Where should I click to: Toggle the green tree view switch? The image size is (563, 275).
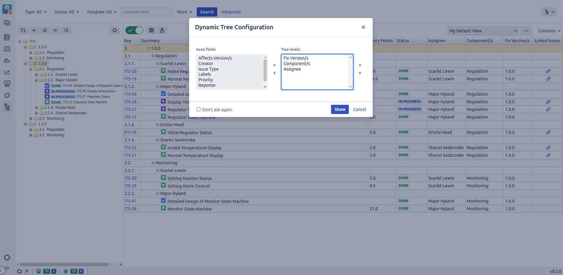(134, 30)
